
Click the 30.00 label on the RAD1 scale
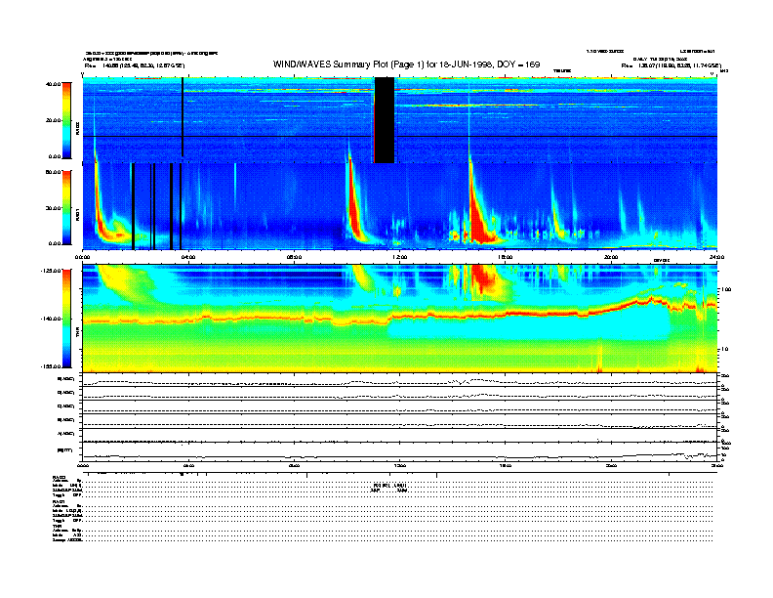pyautogui.click(x=53, y=208)
